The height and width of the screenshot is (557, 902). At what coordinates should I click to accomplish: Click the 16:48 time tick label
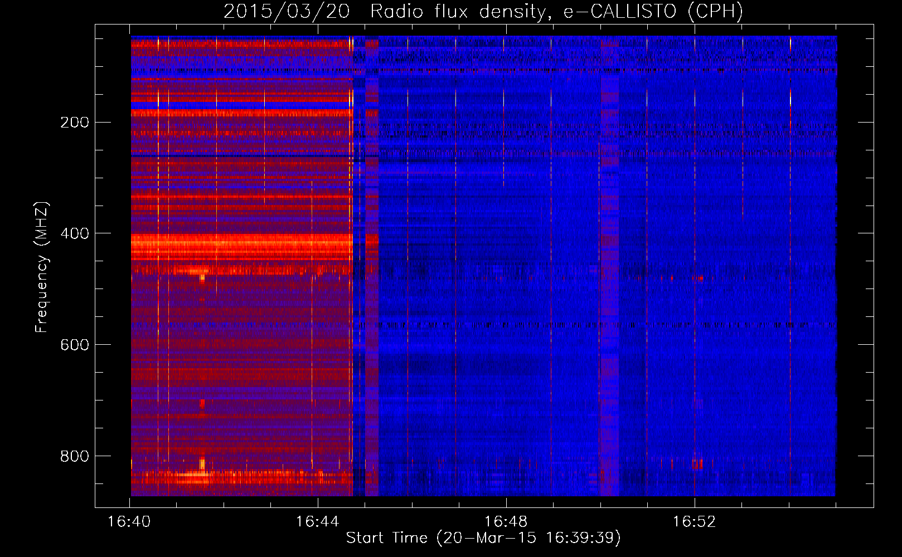506,522
